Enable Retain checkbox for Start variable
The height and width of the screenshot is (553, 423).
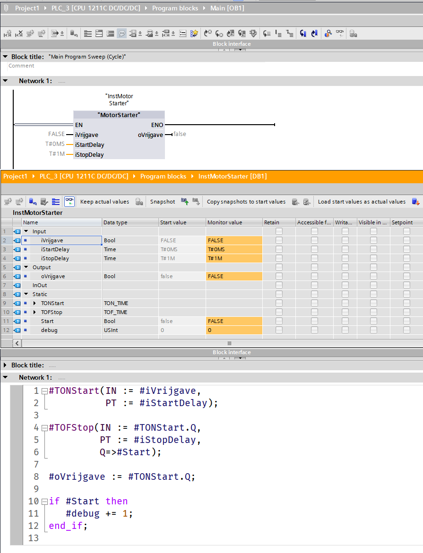279,321
